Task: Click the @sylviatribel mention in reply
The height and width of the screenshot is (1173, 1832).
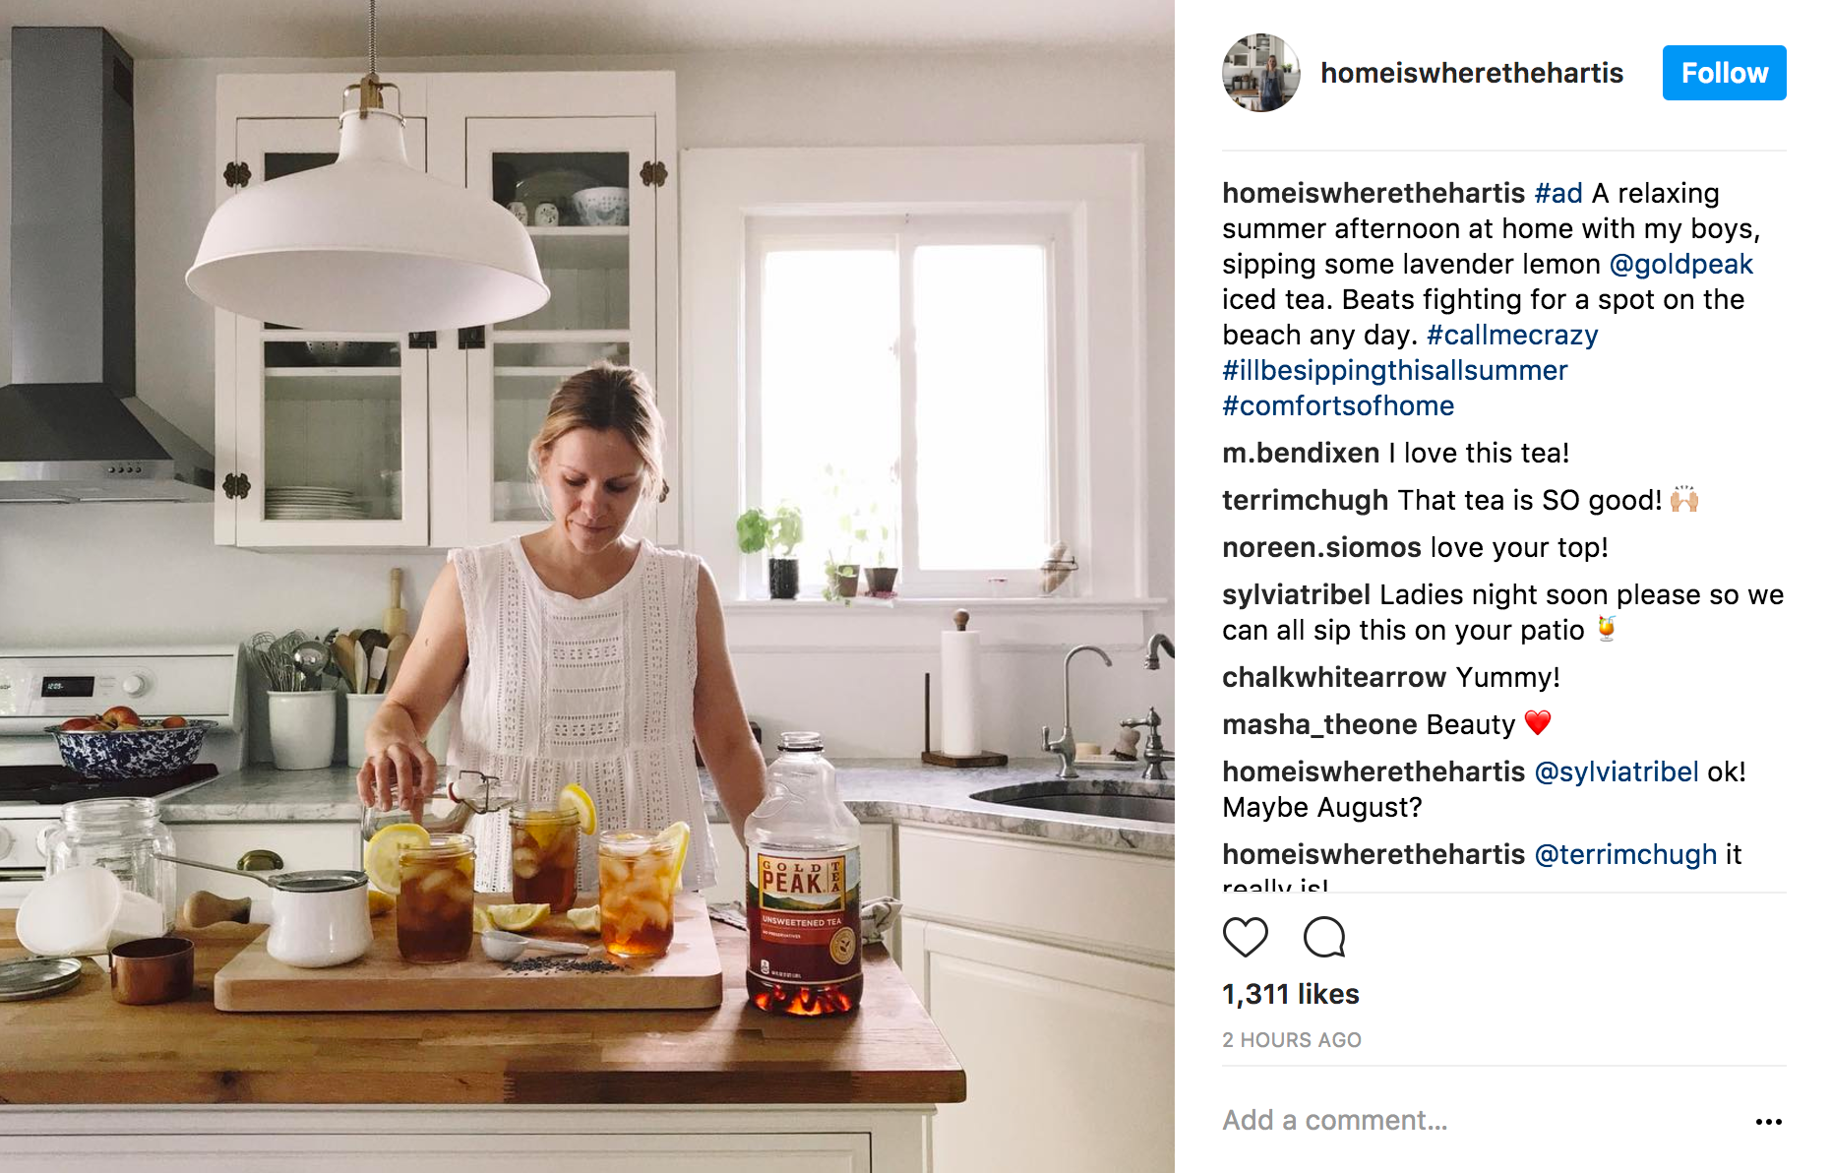Action: (x=1617, y=772)
